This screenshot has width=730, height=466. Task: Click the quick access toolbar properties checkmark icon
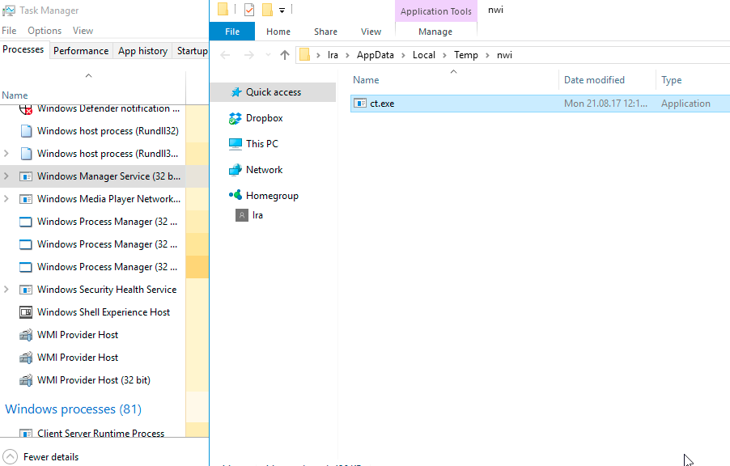coord(249,11)
